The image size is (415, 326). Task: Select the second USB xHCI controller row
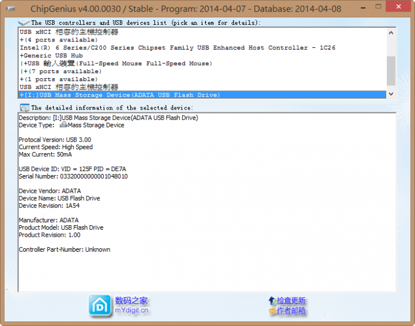pyautogui.click(x=202, y=87)
